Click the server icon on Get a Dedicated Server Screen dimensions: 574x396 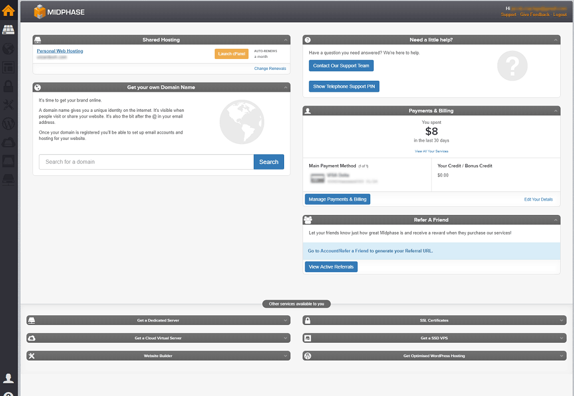pyautogui.click(x=32, y=320)
